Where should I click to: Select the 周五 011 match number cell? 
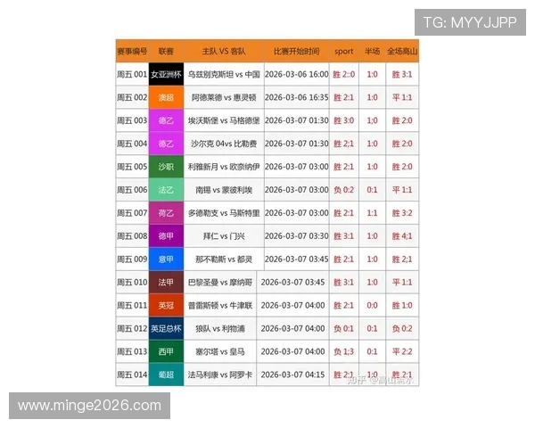132,305
